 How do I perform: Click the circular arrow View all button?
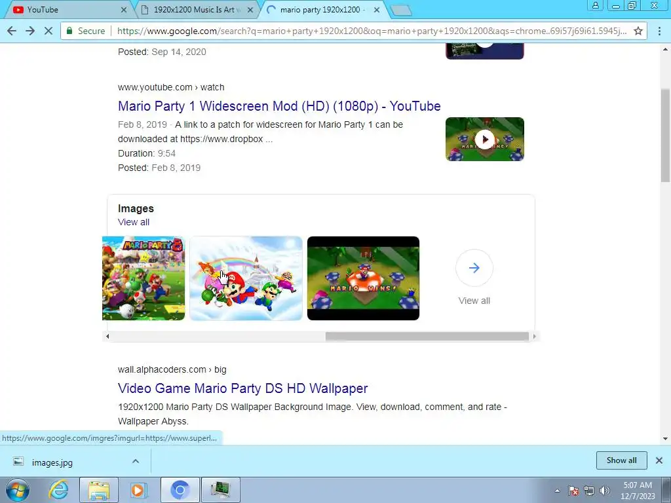click(x=474, y=268)
